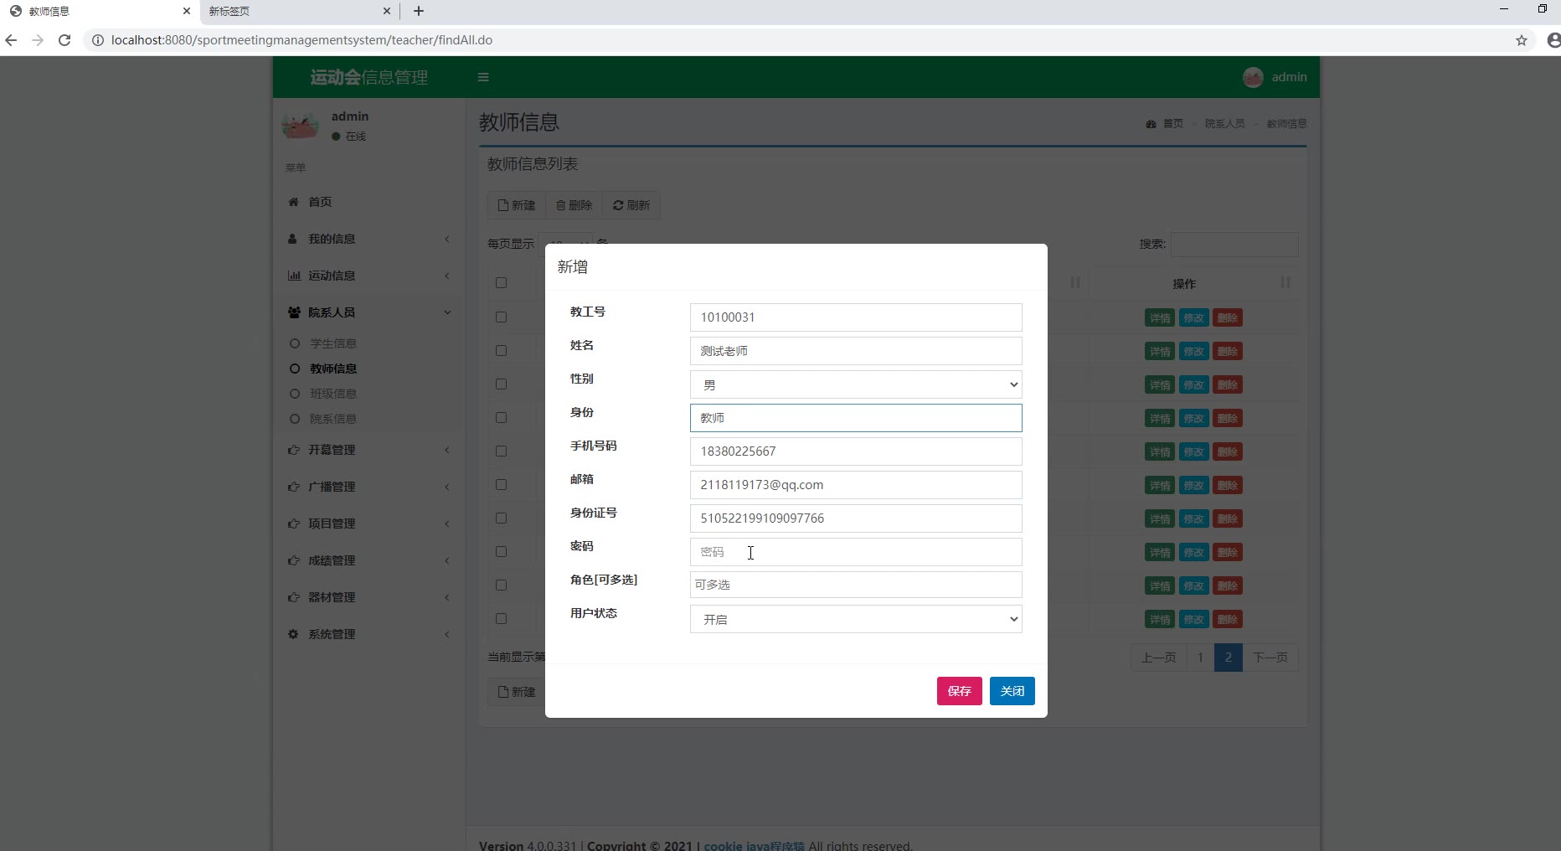Open new browser tab plus icon

(x=419, y=11)
